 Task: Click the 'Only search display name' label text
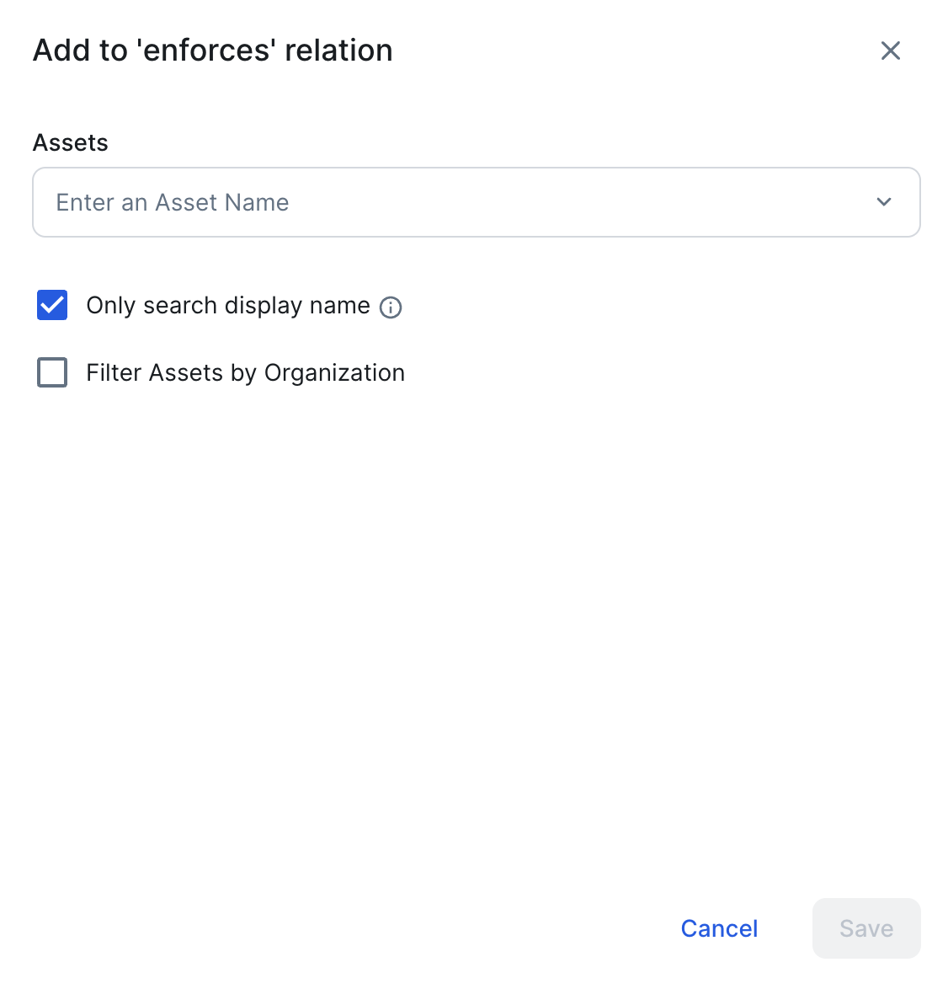click(228, 305)
